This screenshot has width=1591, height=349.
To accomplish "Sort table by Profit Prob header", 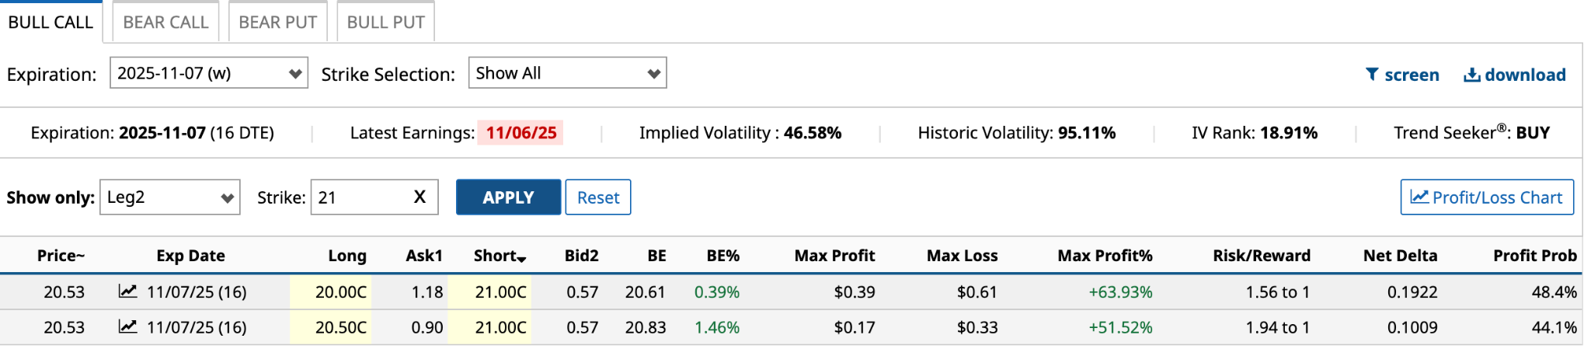I will point(1534,256).
